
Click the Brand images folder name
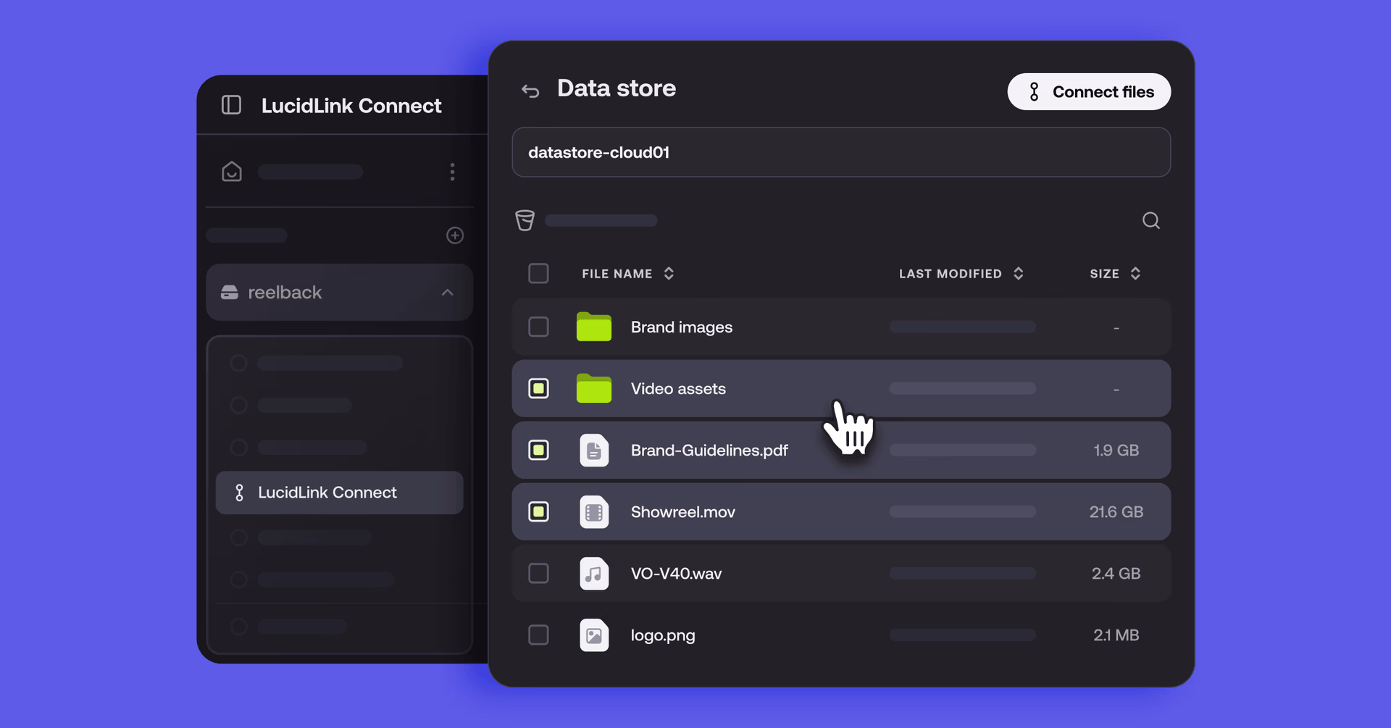coord(681,327)
